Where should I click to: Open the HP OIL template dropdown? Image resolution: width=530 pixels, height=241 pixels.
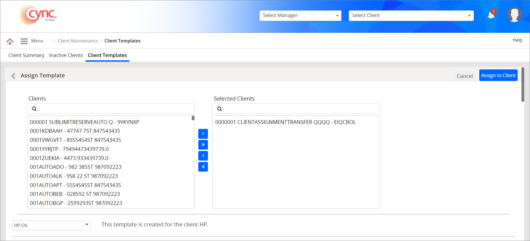pyautogui.click(x=87, y=225)
